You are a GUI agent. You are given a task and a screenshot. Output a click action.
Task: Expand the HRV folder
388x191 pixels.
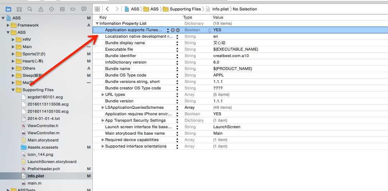[x=13, y=39]
